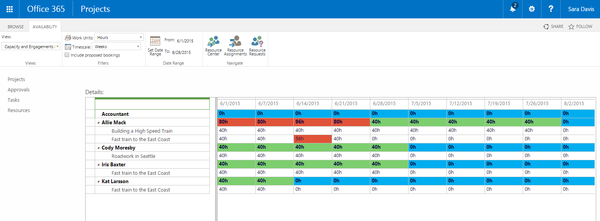Open the settings gear menu
600x221 pixels.
[x=532, y=9]
